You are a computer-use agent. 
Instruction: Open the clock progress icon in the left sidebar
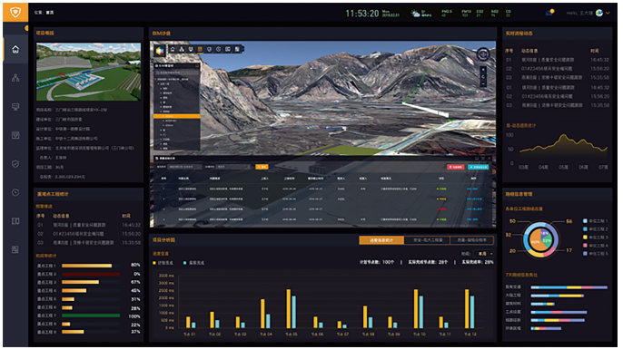(x=15, y=192)
